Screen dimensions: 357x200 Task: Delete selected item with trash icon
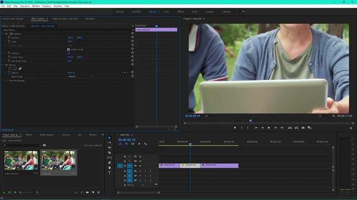pyautogui.click(x=98, y=192)
